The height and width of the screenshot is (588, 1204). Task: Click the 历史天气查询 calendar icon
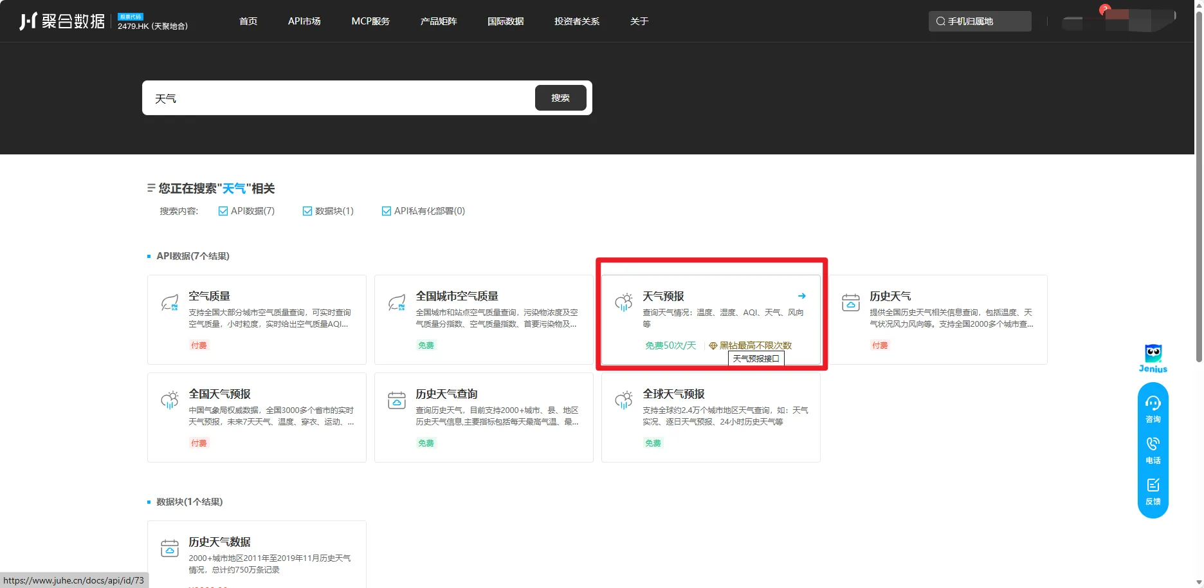[397, 400]
